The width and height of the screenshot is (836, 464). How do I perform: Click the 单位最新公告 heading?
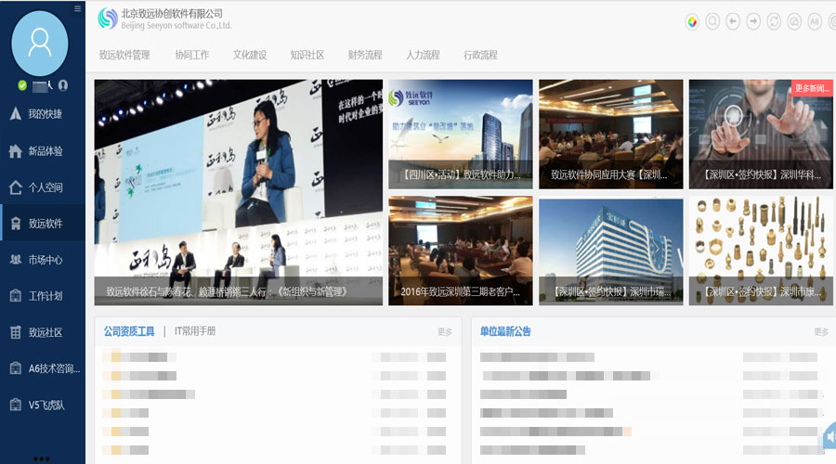(x=505, y=331)
